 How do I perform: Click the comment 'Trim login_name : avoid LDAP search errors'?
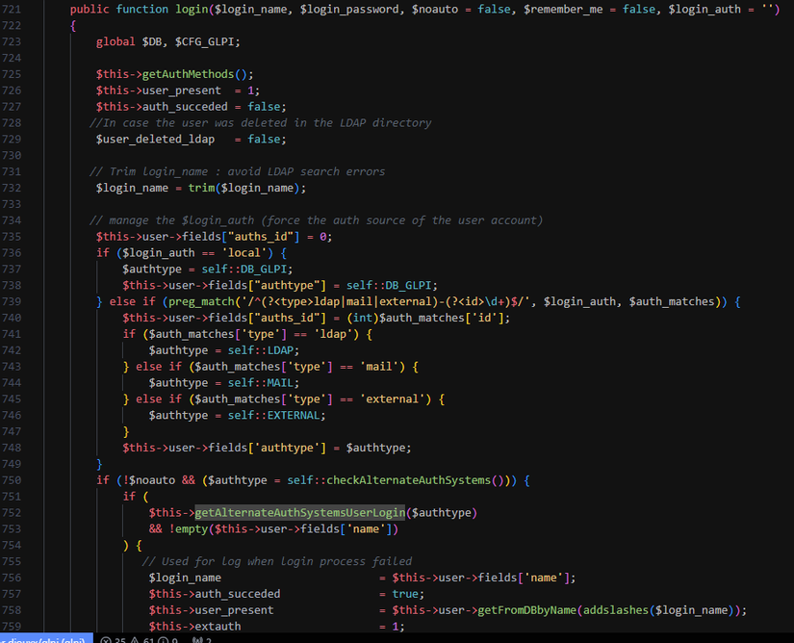pyautogui.click(x=247, y=171)
